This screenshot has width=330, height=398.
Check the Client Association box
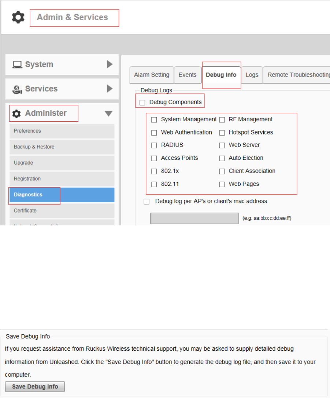coord(222,172)
